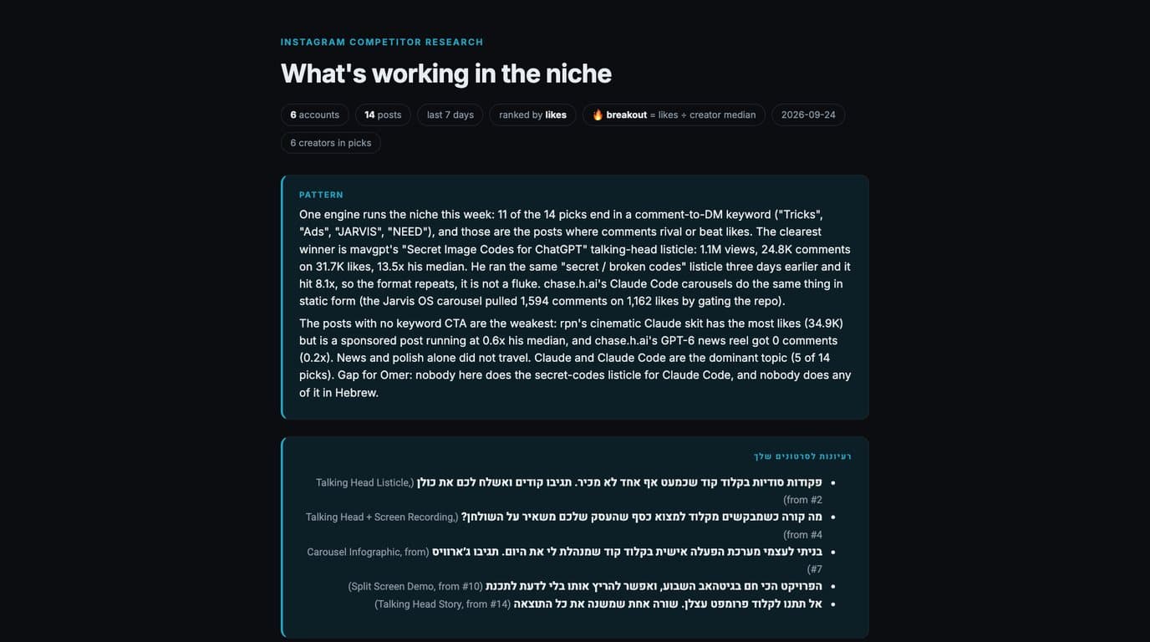This screenshot has width=1150, height=642.
Task: Click the paragraph starting 'One engine runs the niche'
Action: (575, 257)
